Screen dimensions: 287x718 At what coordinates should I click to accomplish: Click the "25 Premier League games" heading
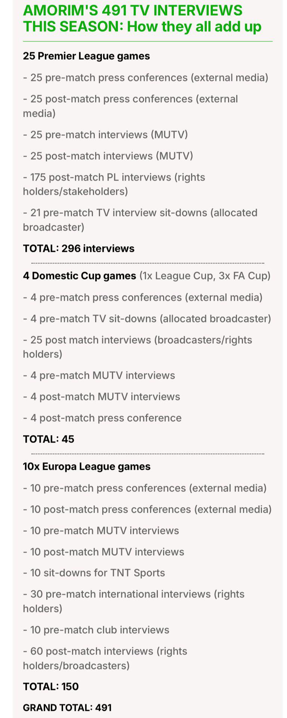(x=86, y=56)
